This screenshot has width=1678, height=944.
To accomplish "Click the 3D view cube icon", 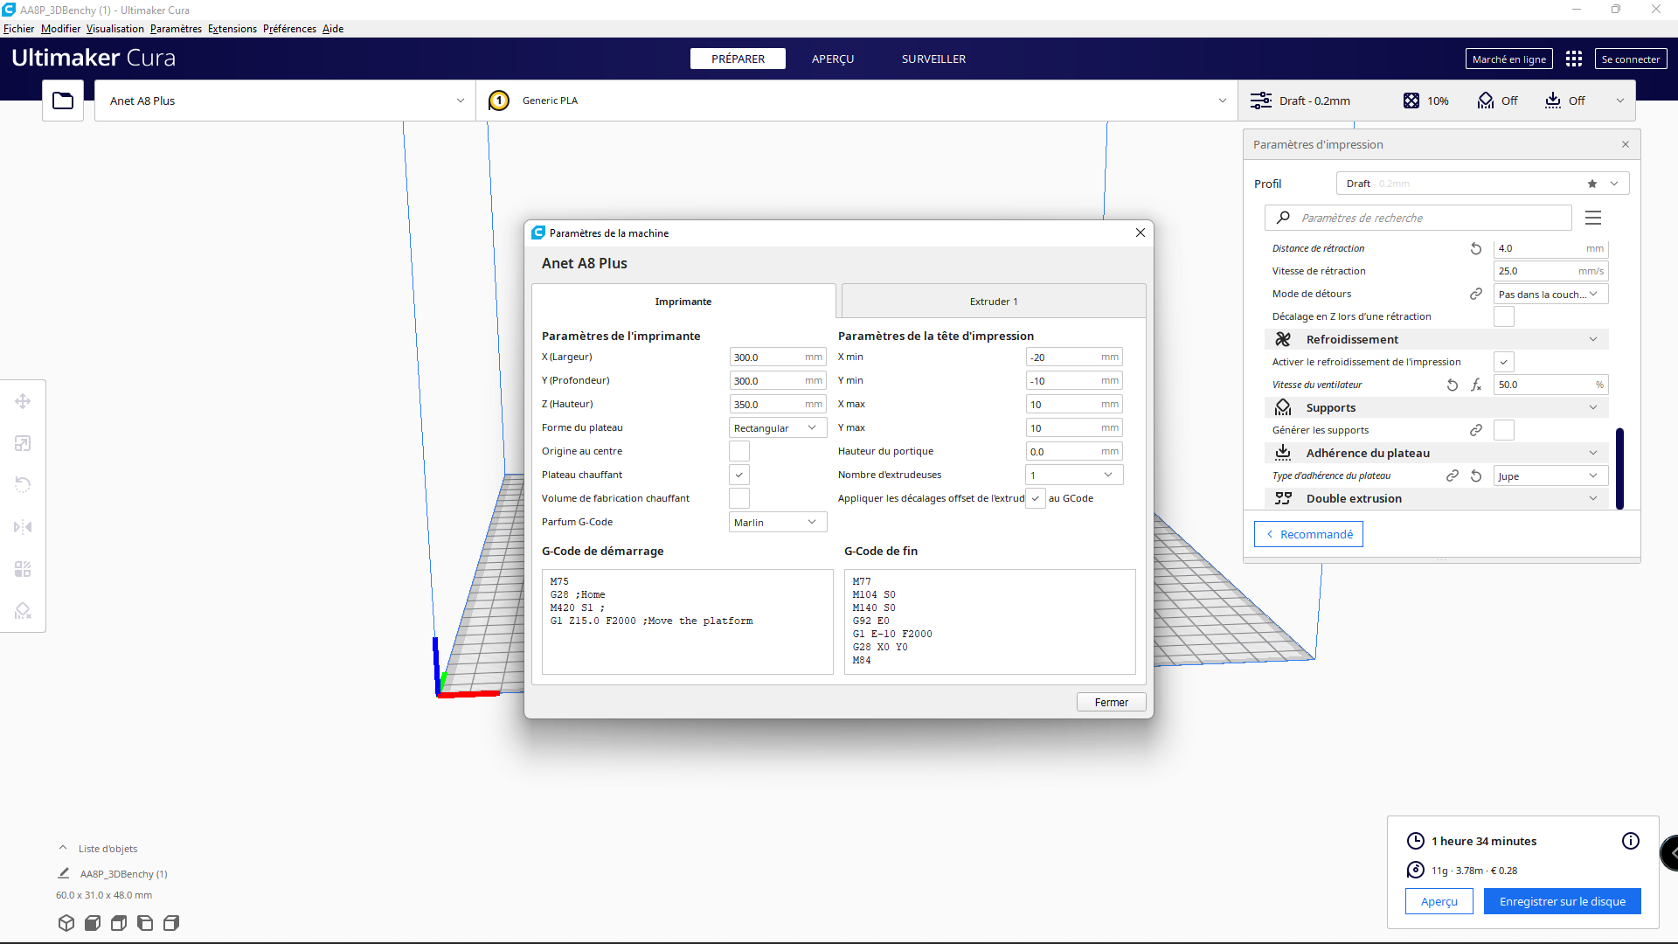I will click(66, 923).
